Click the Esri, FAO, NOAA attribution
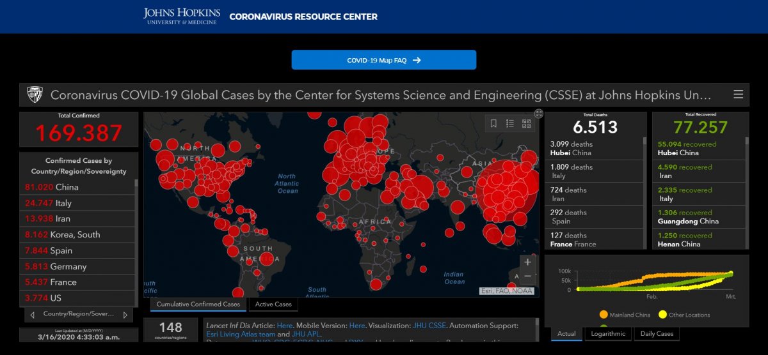 click(508, 291)
